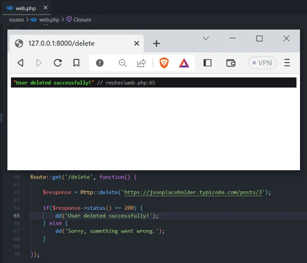Screen dimensions: 307x263
Task: Open a new browser tab
Action: [156, 43]
